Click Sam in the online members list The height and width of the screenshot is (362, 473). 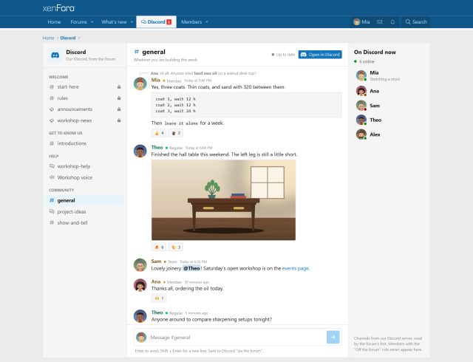pos(388,106)
